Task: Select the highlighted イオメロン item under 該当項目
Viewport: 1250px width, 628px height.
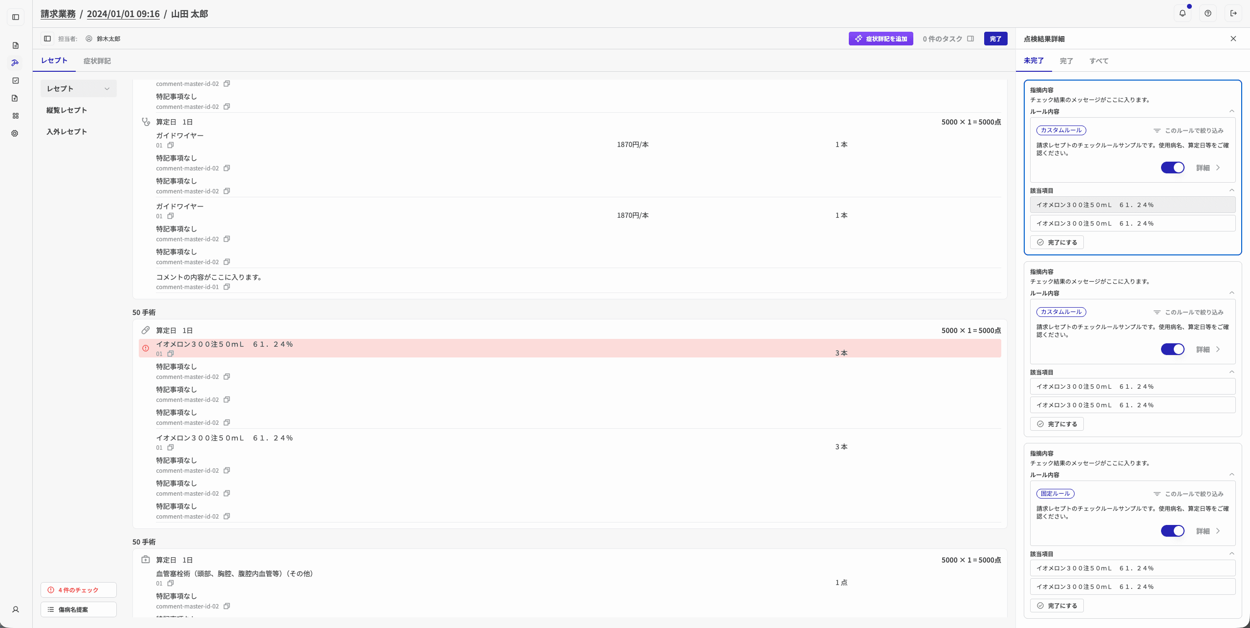Action: (x=1133, y=205)
